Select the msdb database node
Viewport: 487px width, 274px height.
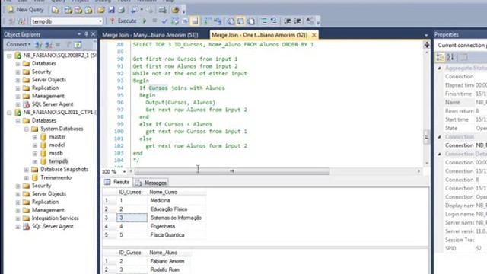click(56, 153)
